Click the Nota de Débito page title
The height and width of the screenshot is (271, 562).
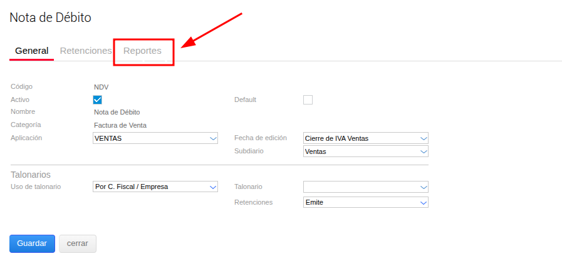click(50, 18)
